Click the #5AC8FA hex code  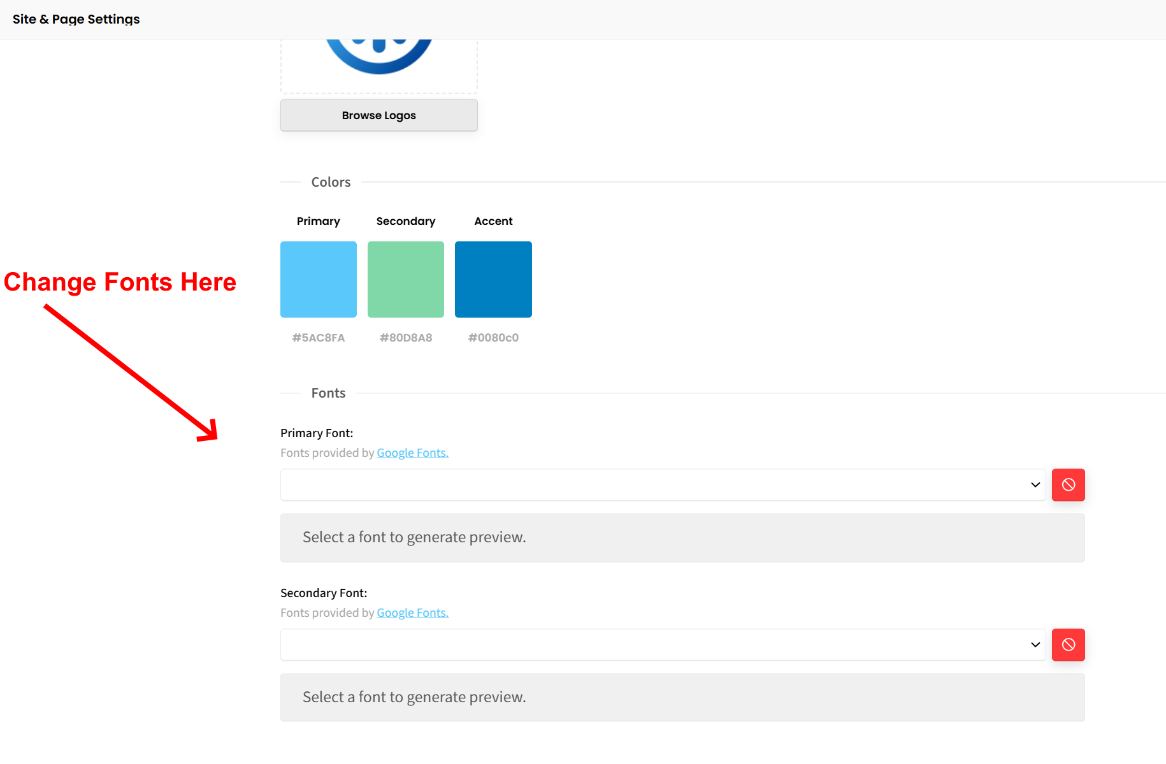[319, 338]
